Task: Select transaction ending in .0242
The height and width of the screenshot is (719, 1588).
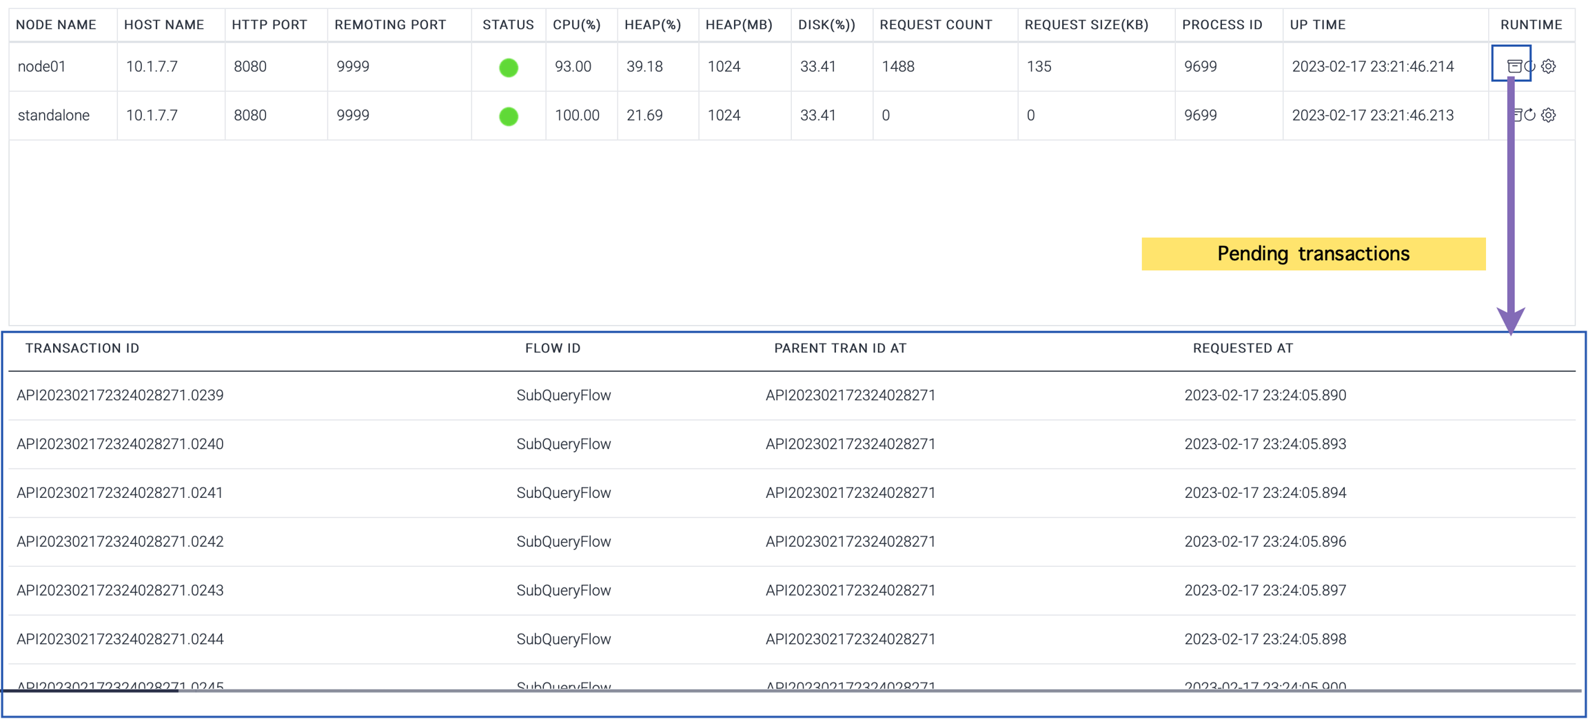Action: click(x=120, y=542)
